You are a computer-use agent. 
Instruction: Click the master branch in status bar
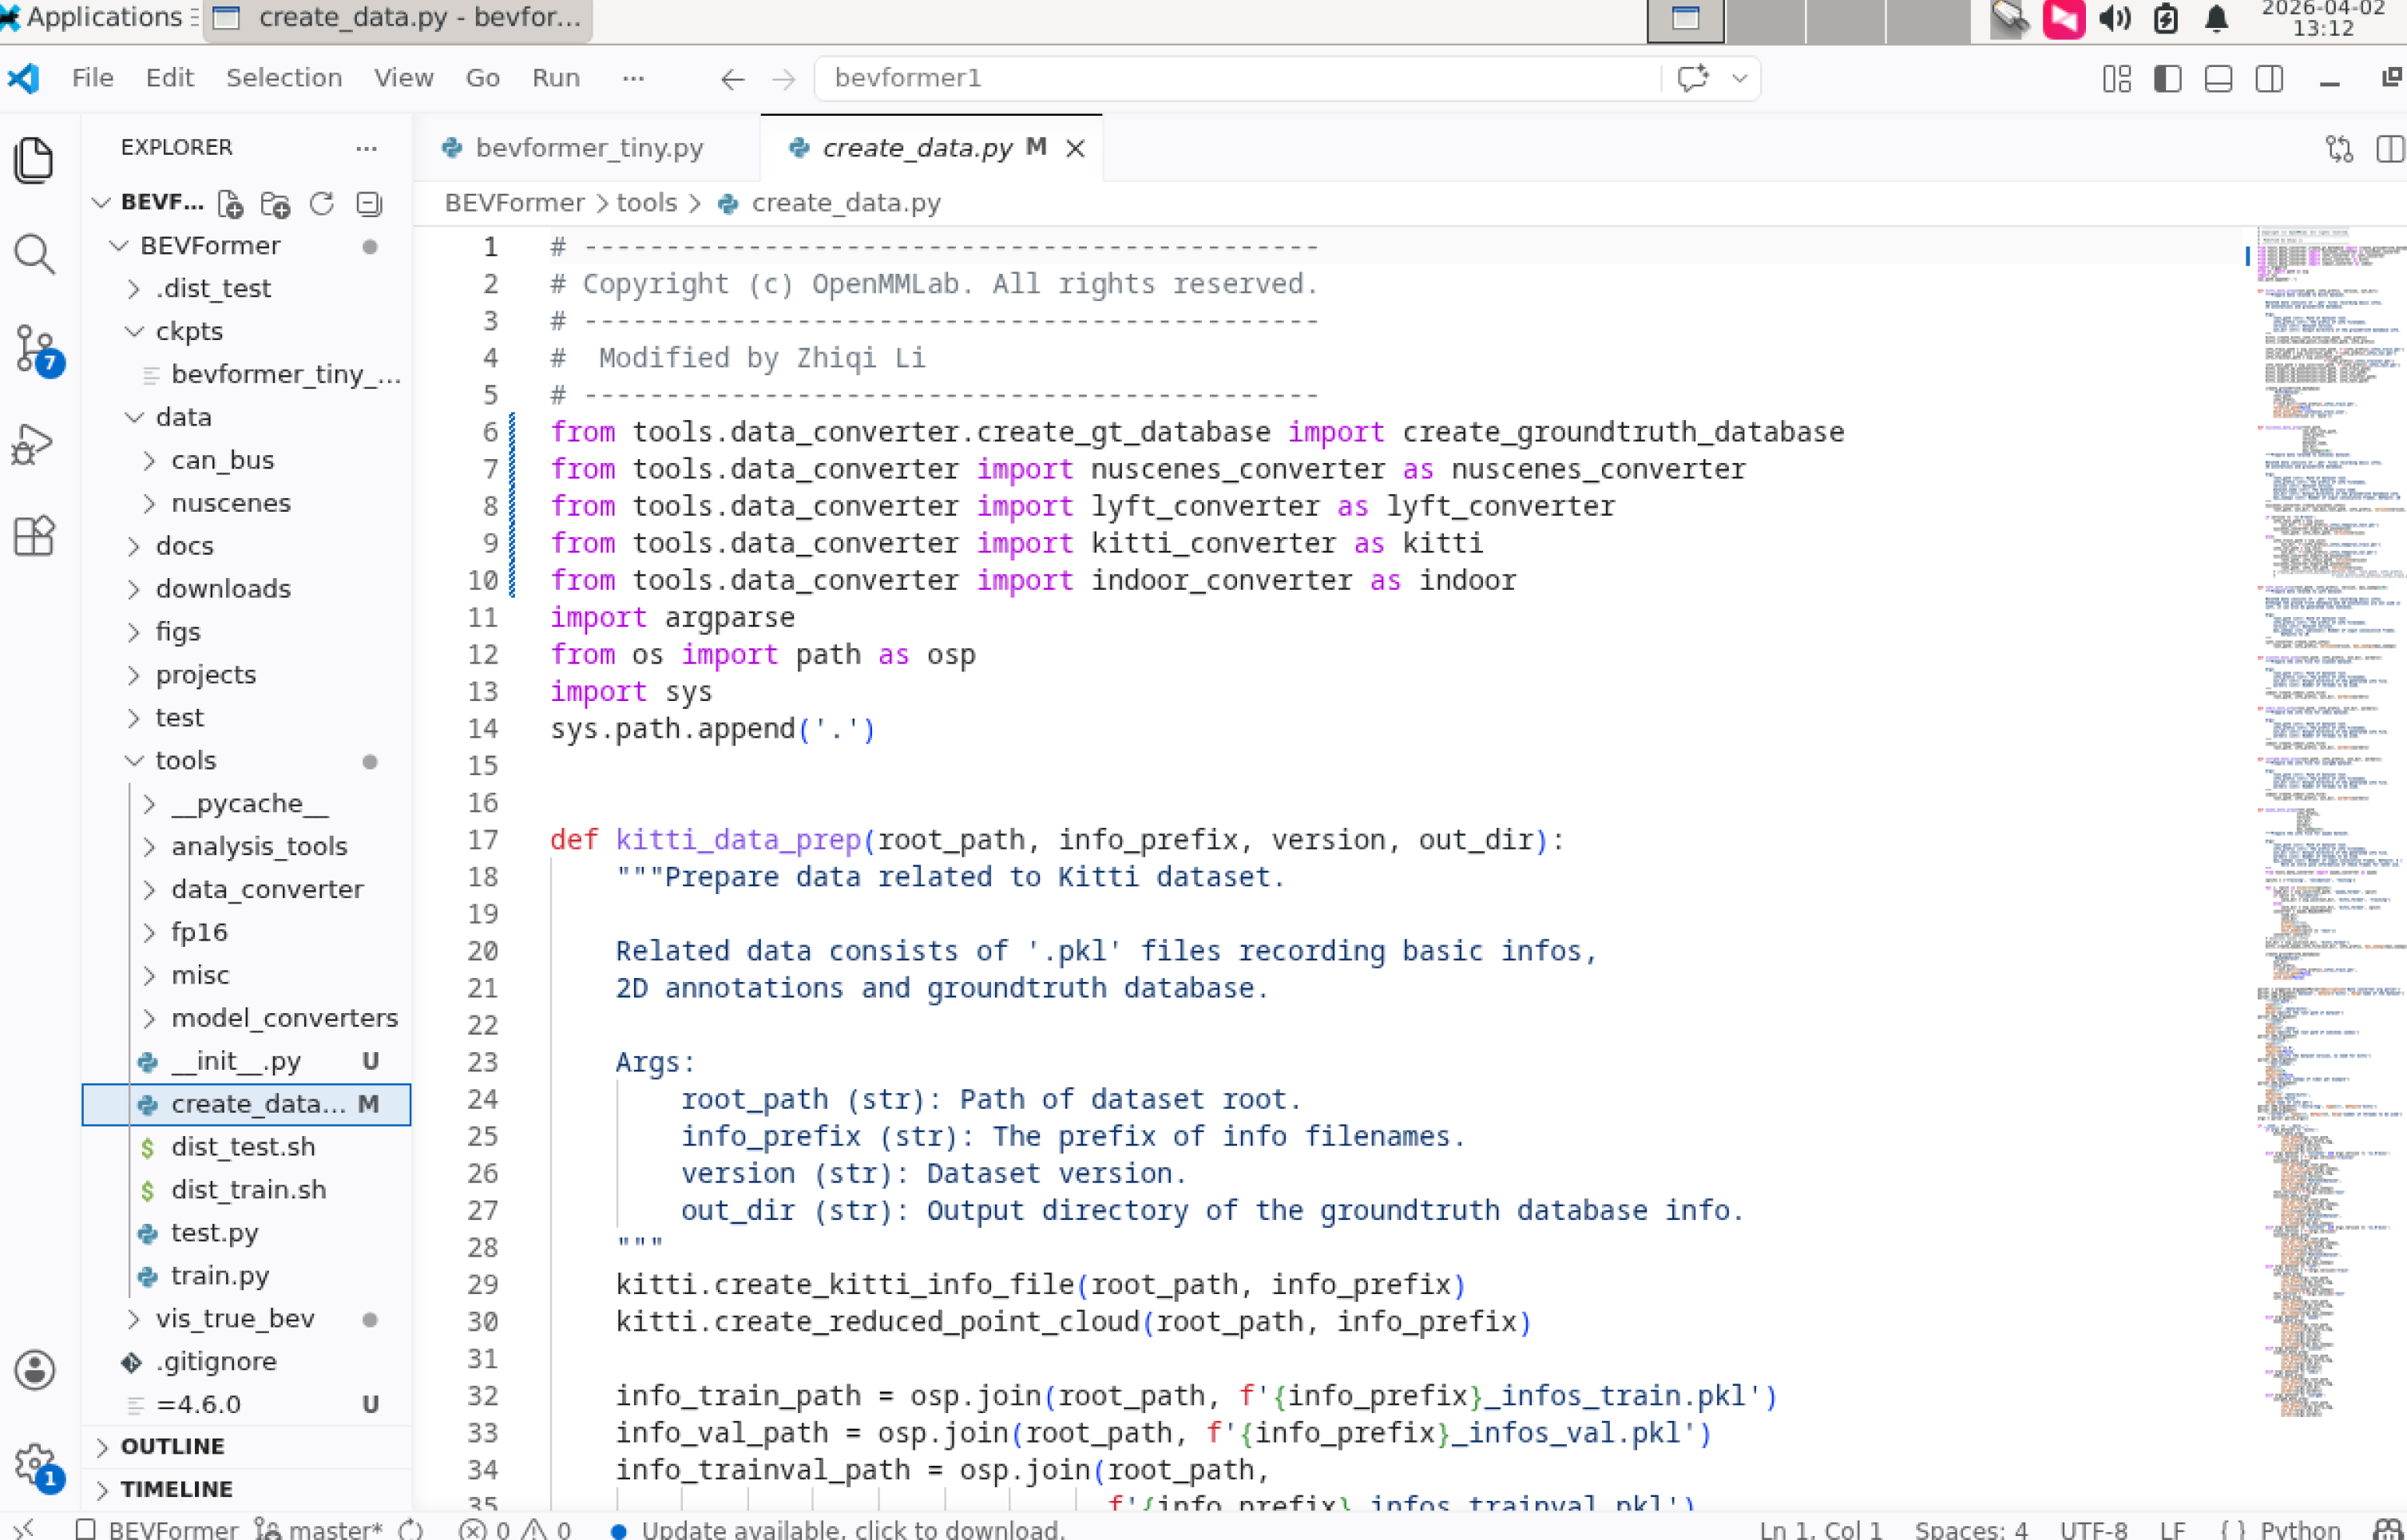320,1529
